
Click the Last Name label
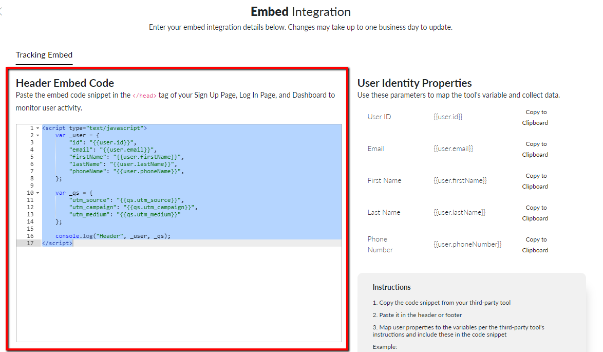[384, 213]
